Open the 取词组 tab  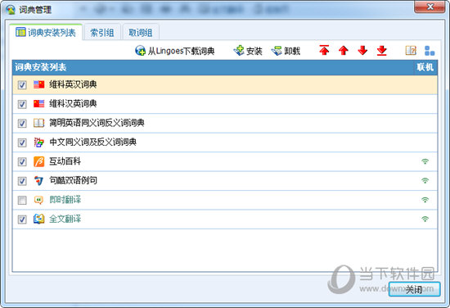pos(141,33)
